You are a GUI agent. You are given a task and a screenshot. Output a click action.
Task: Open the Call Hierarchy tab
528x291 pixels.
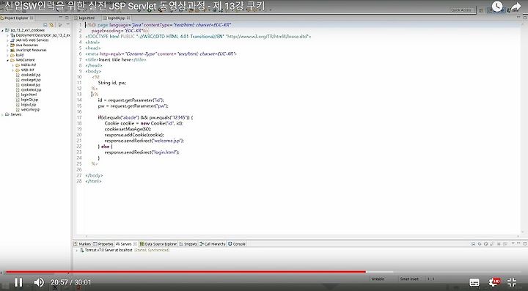point(213,244)
